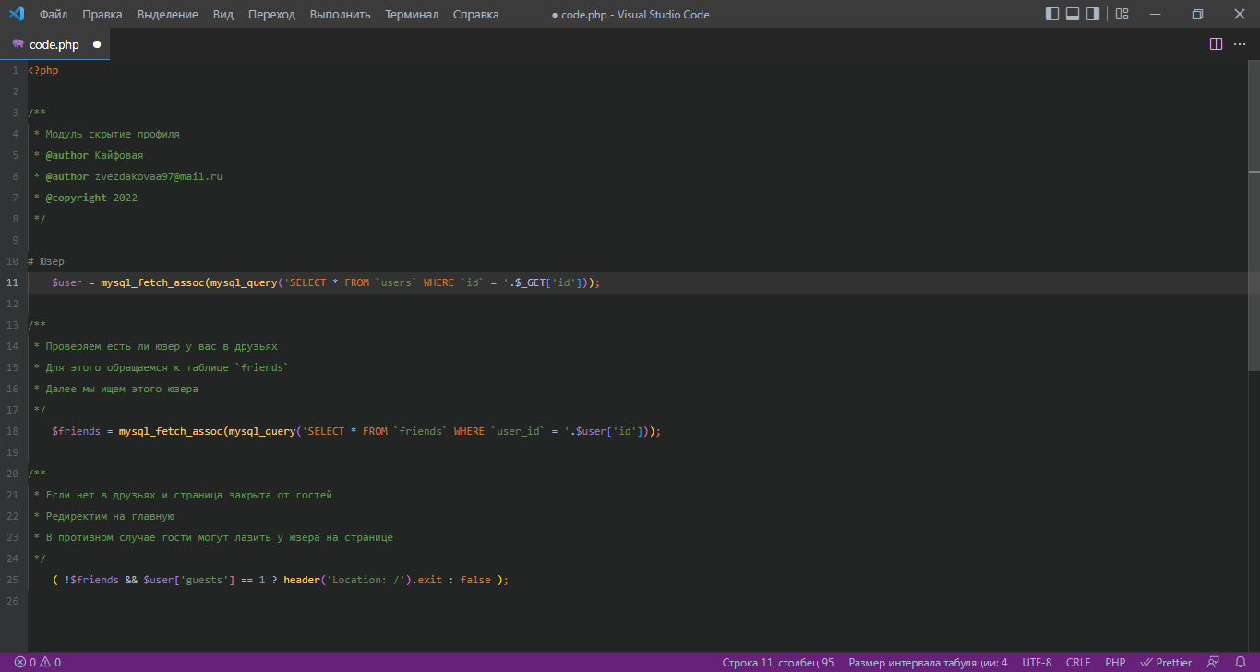The height and width of the screenshot is (672, 1260).
Task: Open errors and warnings counter
Action: pos(38,662)
